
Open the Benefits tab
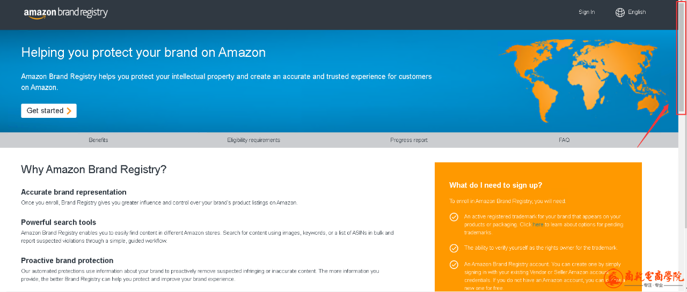(x=98, y=140)
